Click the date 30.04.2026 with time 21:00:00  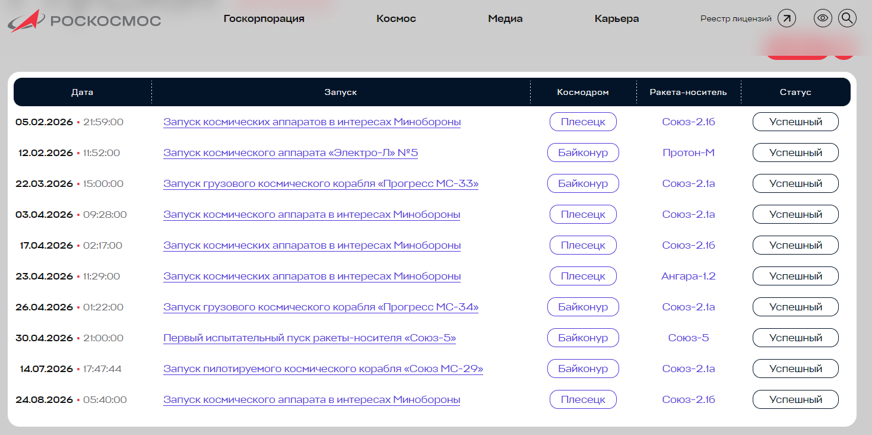tap(69, 338)
